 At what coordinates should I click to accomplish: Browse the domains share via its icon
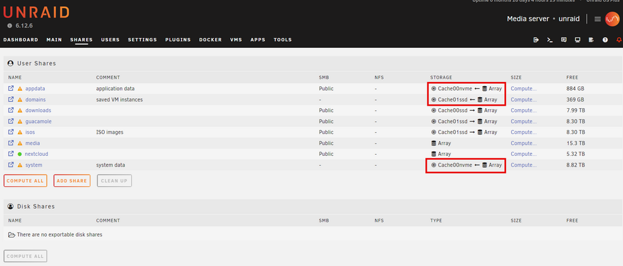(x=11, y=99)
